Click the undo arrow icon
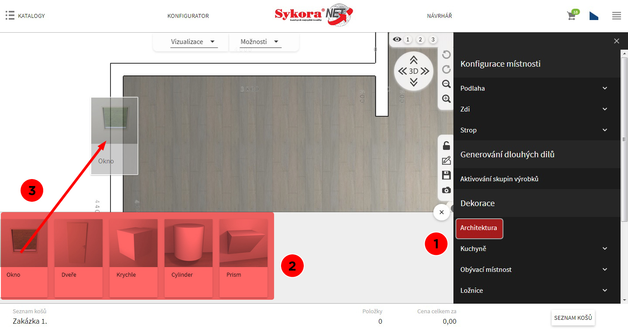Image resolution: width=628 pixels, height=332 pixels. click(x=446, y=54)
